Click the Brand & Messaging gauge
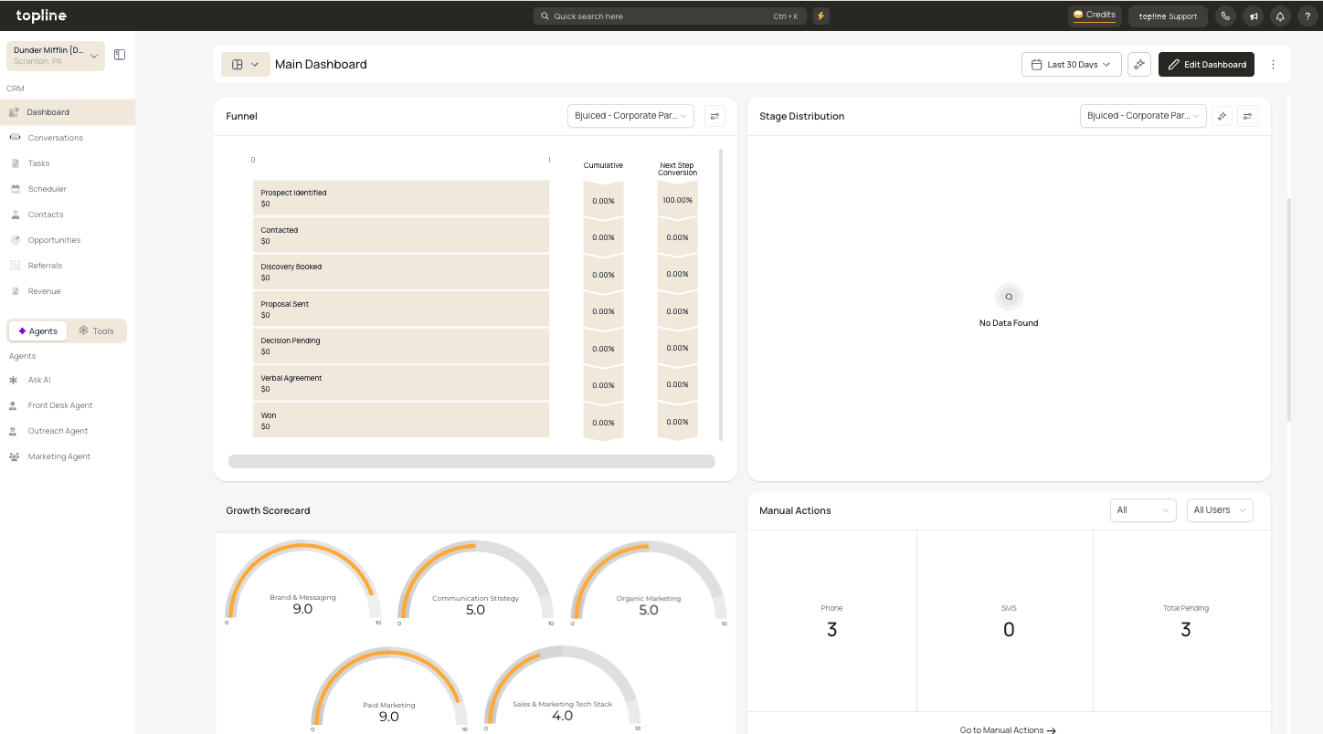Image resolution: width=1323 pixels, height=734 pixels. coord(302,581)
